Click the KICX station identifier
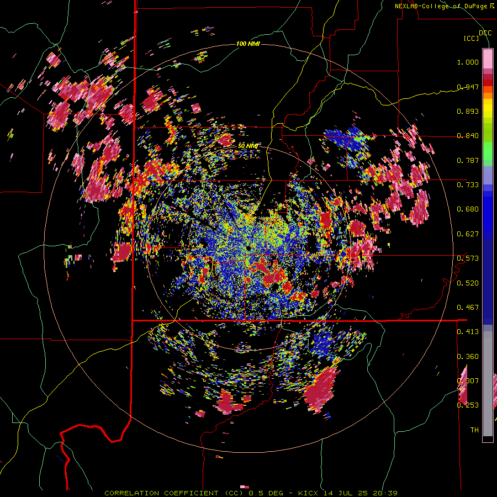This screenshot has height=497, width=497. 309,493
